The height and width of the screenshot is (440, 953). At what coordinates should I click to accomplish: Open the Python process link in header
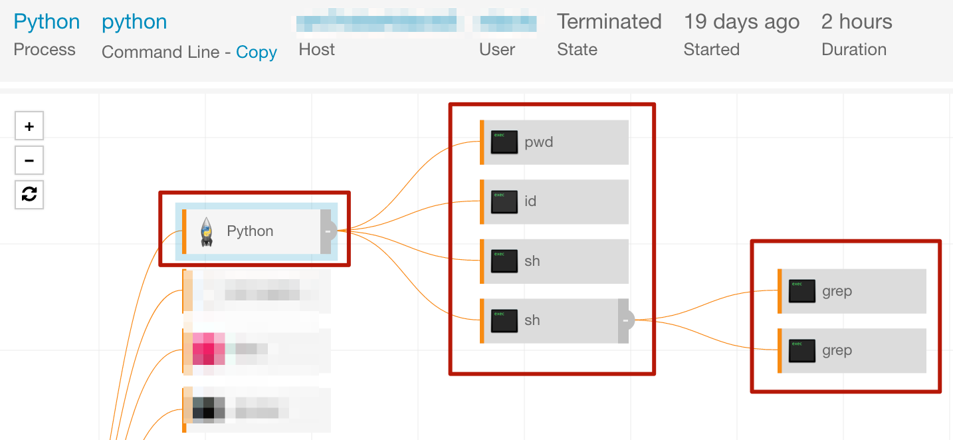pos(47,22)
